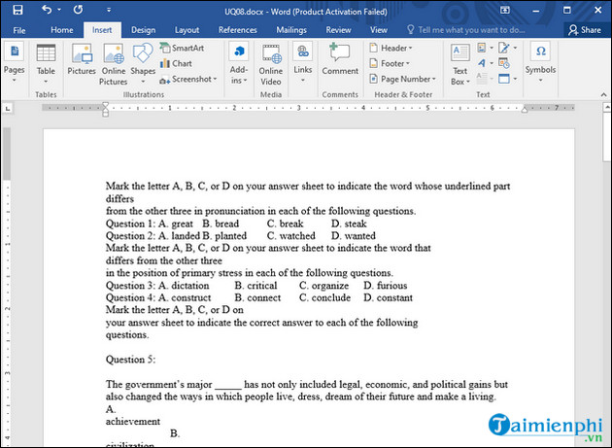Screen dimensions: 612x448
Task: Open the Add-ins menu
Action: (x=238, y=63)
